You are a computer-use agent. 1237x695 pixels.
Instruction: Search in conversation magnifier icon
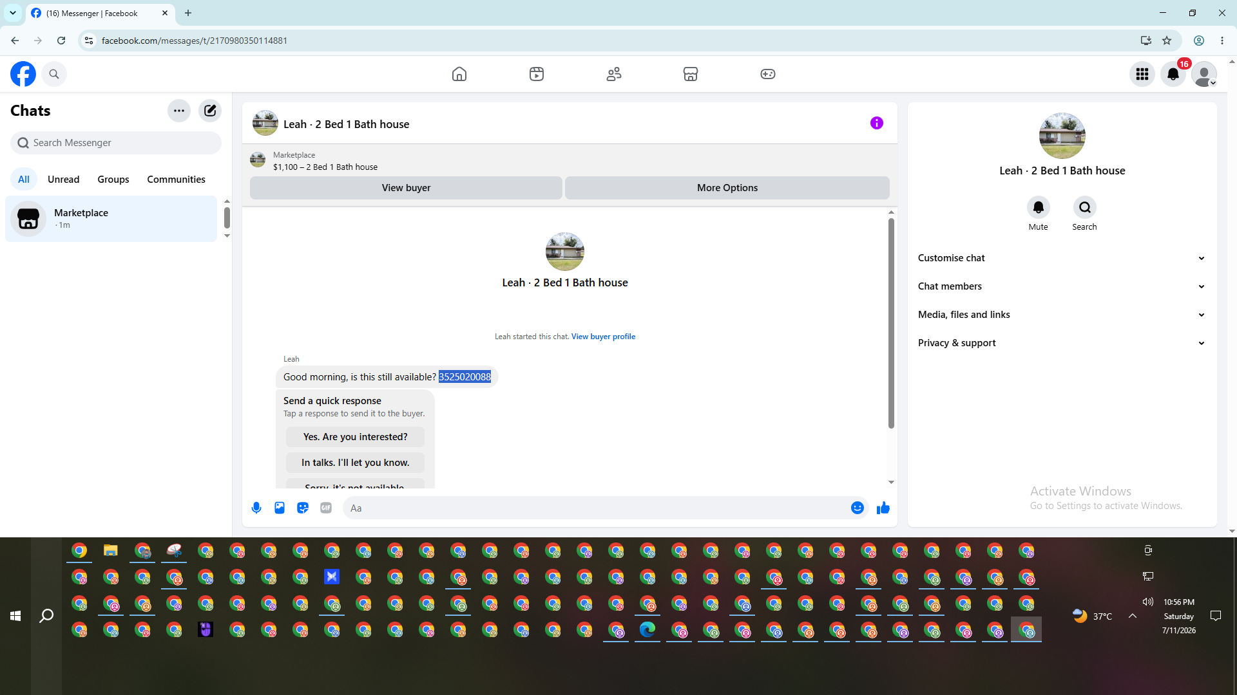point(1085,207)
